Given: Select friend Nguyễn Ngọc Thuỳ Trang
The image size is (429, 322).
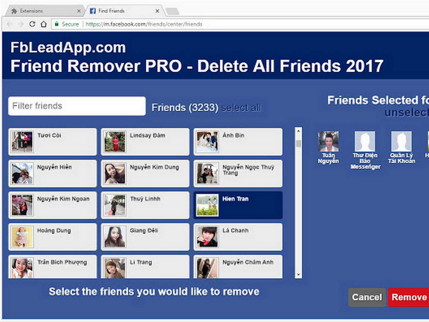Looking at the screenshot, I should pos(238,174).
